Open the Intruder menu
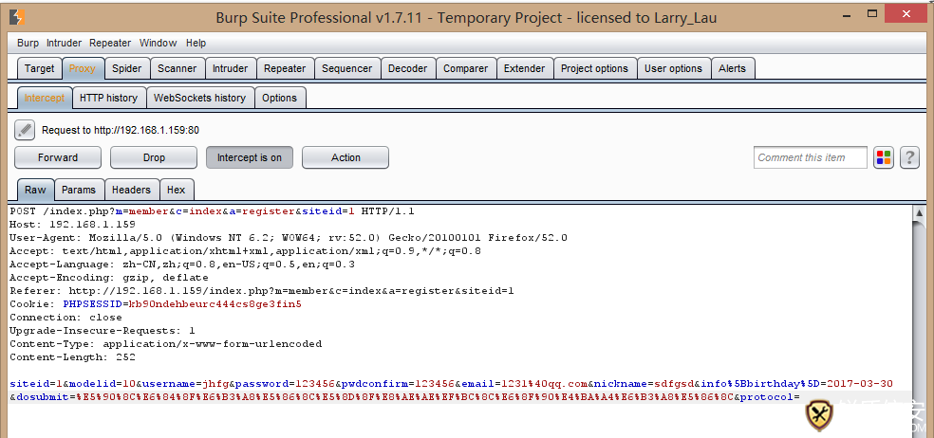Screen dimensions: 934x438 (65, 43)
